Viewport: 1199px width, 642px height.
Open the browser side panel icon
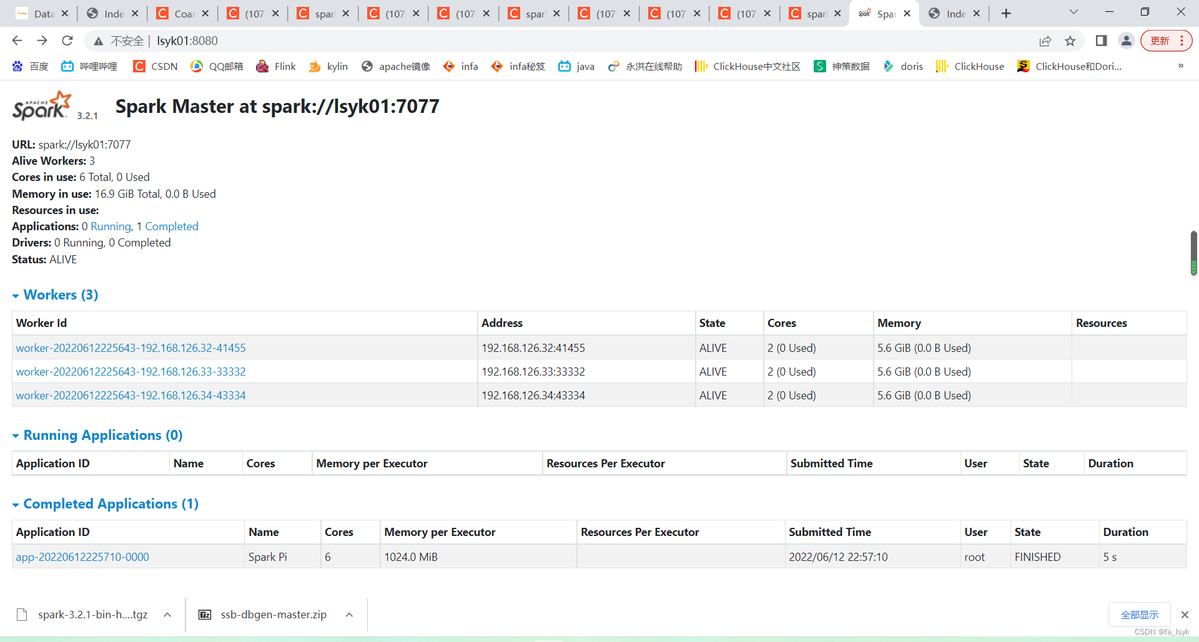tap(1101, 41)
